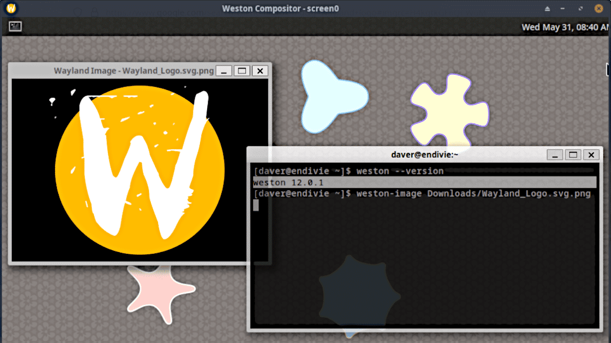This screenshot has width=611, height=343.
Task: Minimize the daver@endivie terminal window
Action: click(x=555, y=155)
